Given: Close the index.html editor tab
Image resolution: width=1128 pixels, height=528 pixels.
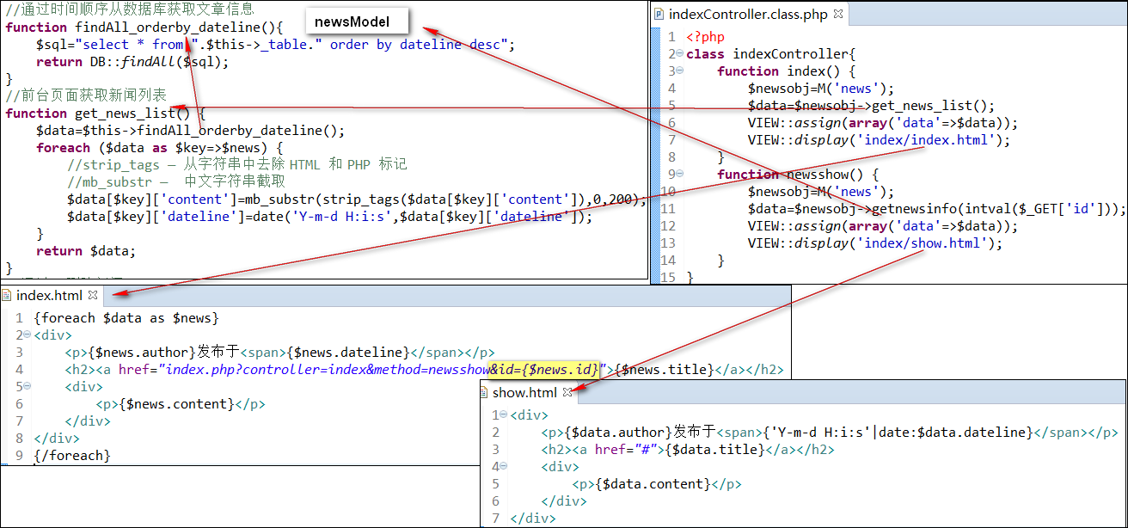Looking at the screenshot, I should pos(94,296).
